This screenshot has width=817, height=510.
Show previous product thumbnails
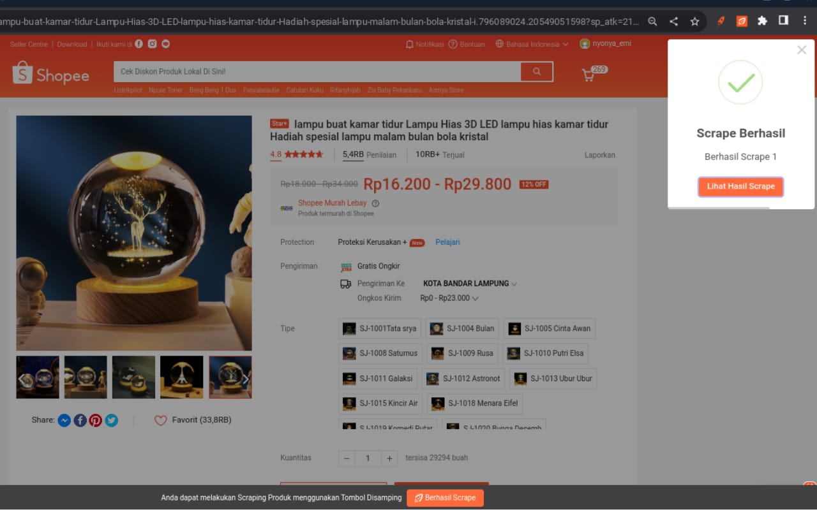(x=22, y=379)
